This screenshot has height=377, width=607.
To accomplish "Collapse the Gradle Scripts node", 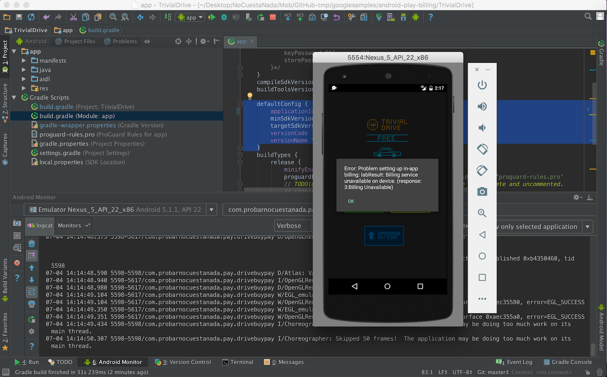I will pos(14,97).
